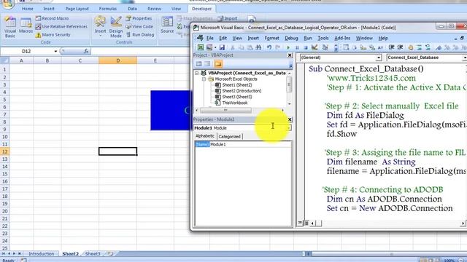Select Sheet3 (Sheet3) in project tree
Image resolution: width=467 pixels, height=262 pixels.
coord(233,97)
